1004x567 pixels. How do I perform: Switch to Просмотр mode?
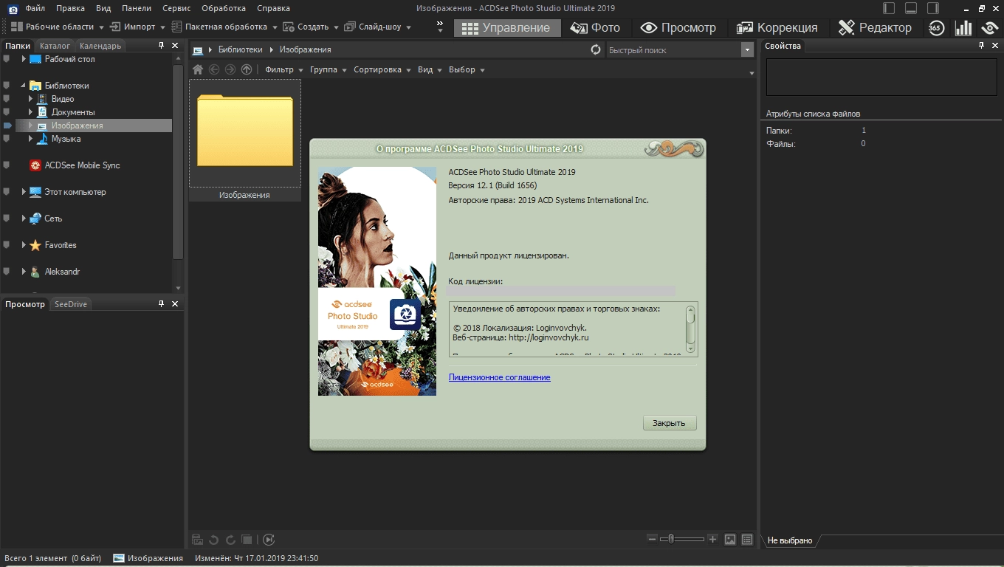pos(678,27)
